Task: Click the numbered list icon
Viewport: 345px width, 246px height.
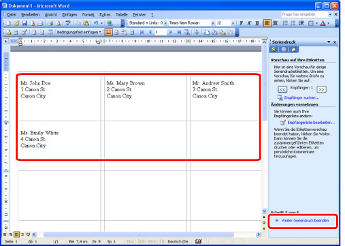Action: click(285, 23)
